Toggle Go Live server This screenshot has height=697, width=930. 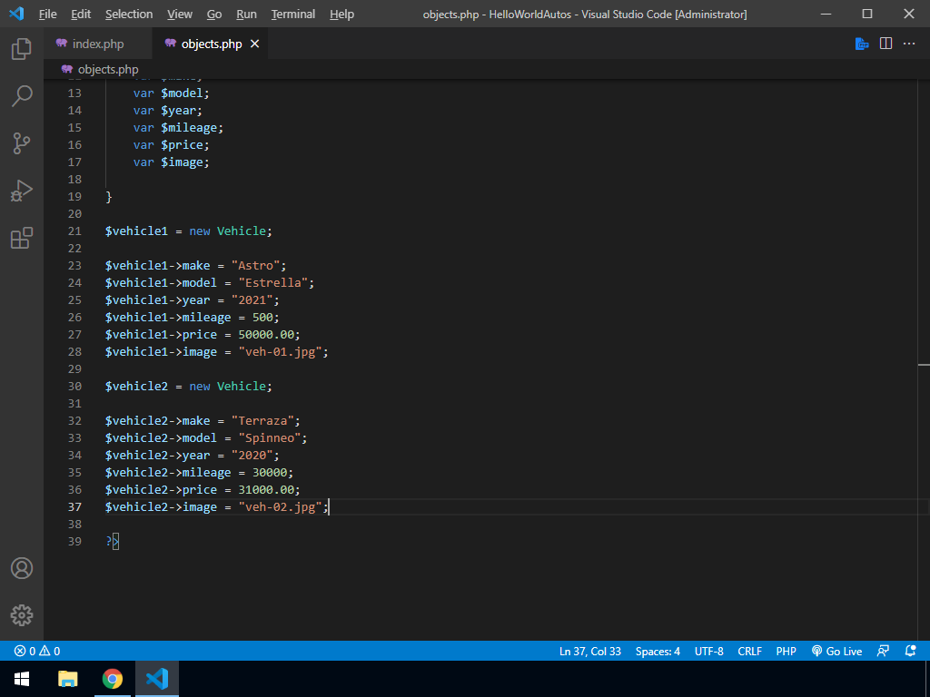pos(836,651)
